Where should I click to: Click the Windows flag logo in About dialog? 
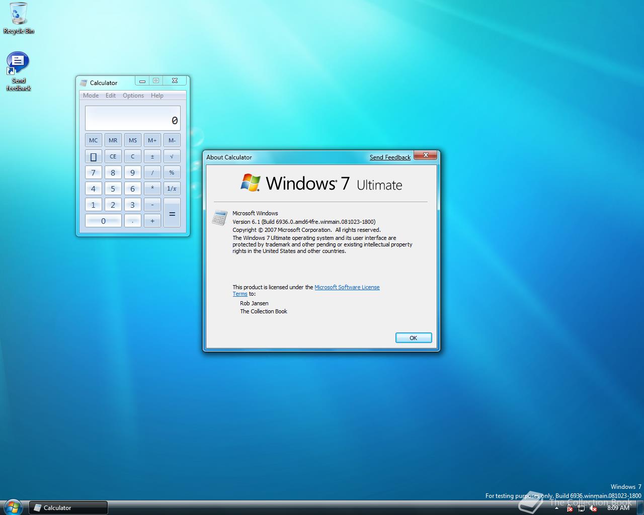point(251,183)
